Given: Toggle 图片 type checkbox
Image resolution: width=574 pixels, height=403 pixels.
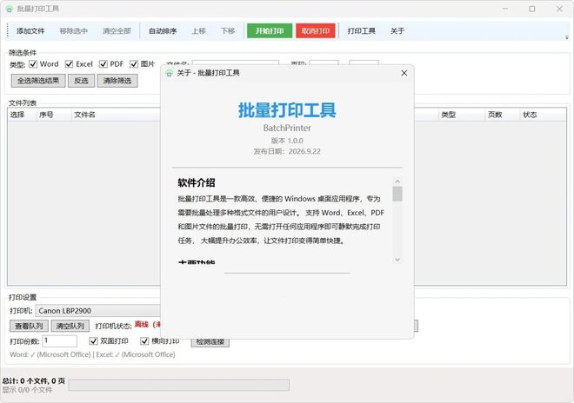Looking at the screenshot, I should [134, 64].
